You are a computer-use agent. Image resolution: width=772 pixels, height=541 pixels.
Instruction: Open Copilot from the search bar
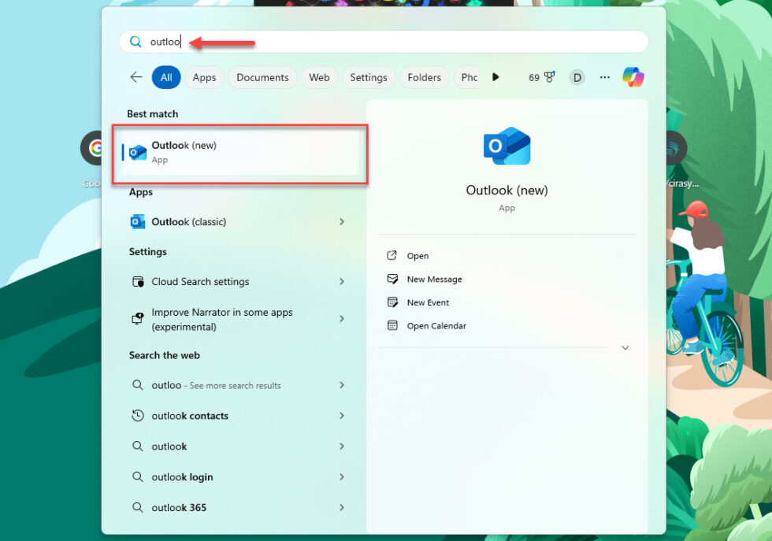click(634, 76)
